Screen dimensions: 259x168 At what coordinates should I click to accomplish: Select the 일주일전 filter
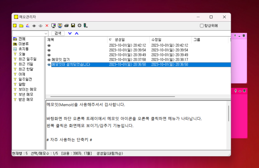tap(25, 79)
